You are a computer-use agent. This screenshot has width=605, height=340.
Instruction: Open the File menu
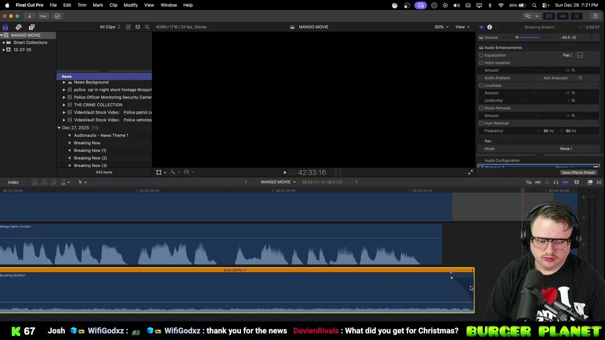53,5
